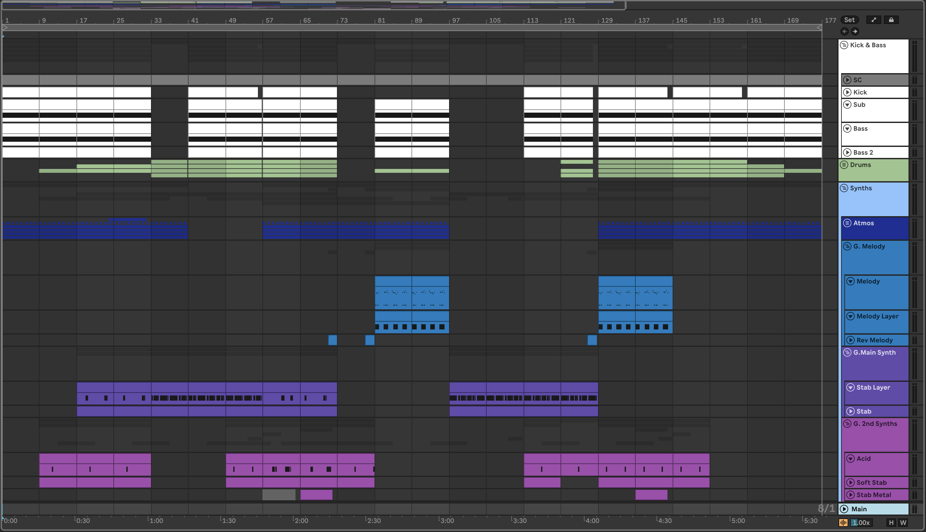
Task: Jump to previous locator arrow
Action: click(844, 31)
